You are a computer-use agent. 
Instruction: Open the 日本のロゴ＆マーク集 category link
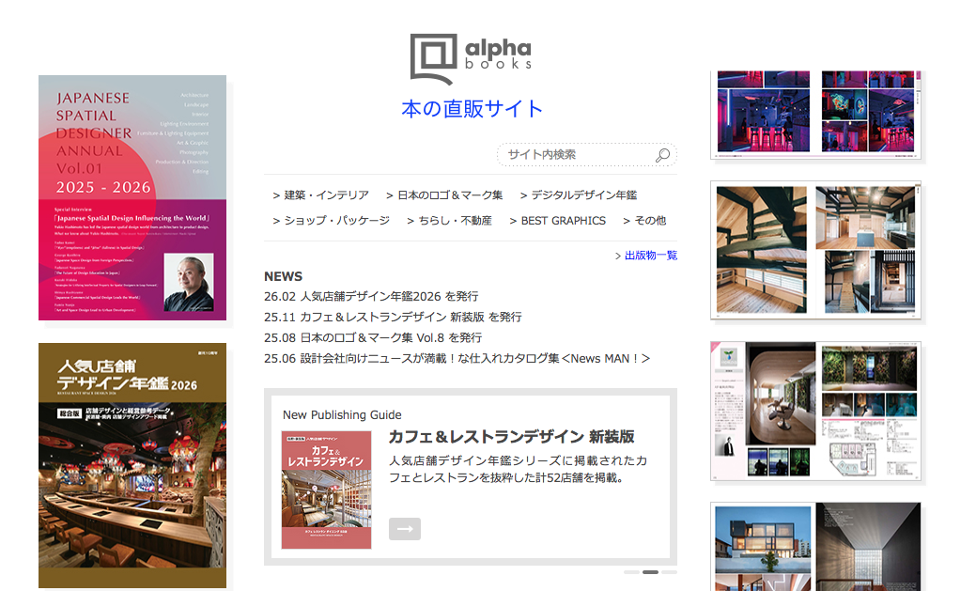tap(449, 194)
